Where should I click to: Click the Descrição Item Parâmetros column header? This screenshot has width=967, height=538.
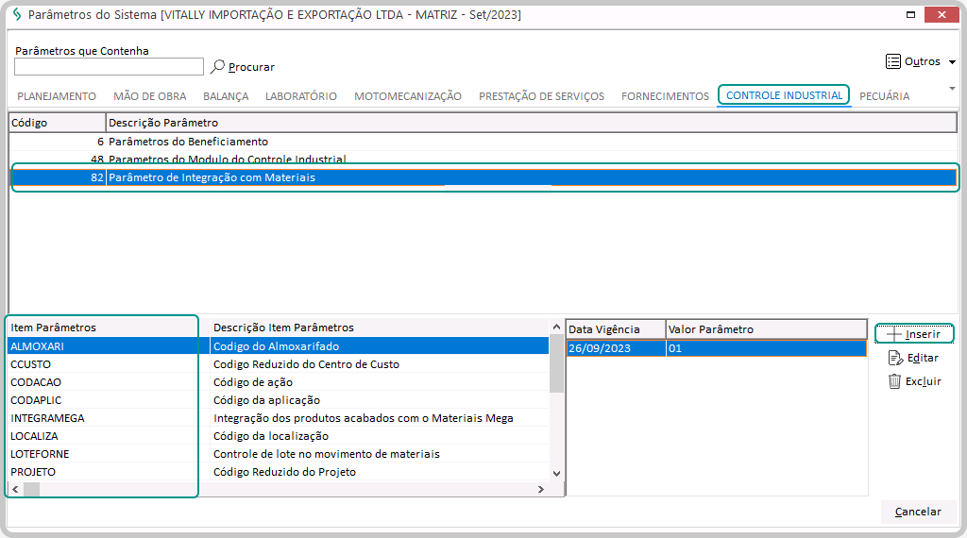click(x=380, y=328)
